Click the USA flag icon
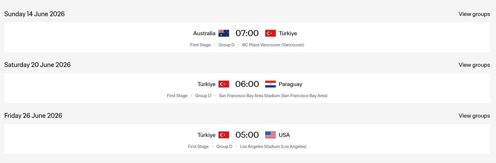Viewport: 496px width, 163px height. (x=270, y=135)
